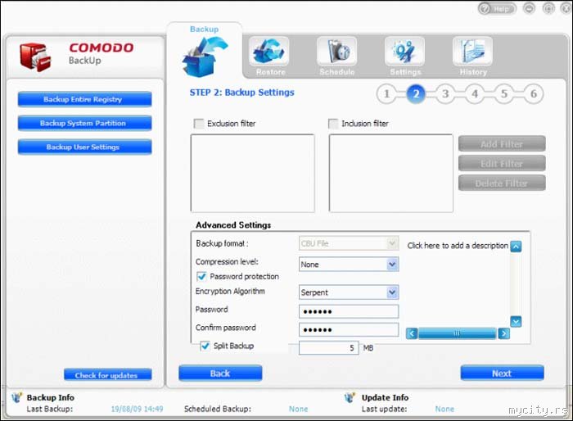Open the Encryption Algorithm dropdown
The width and height of the screenshot is (573, 421).
pos(349,292)
